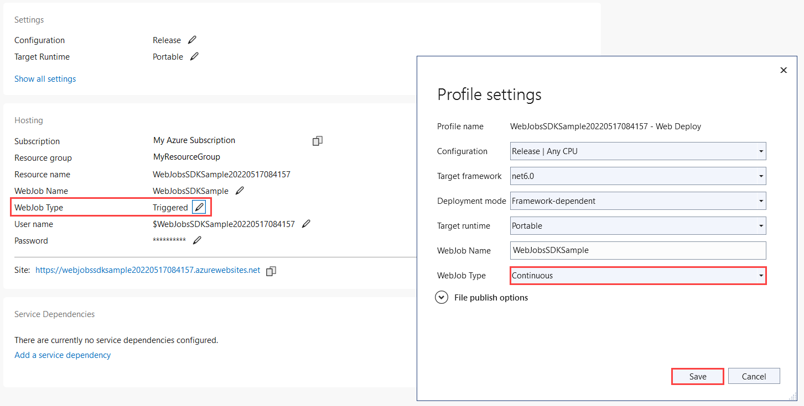Edit the User name using its pencil icon
The image size is (804, 406).
click(x=307, y=224)
